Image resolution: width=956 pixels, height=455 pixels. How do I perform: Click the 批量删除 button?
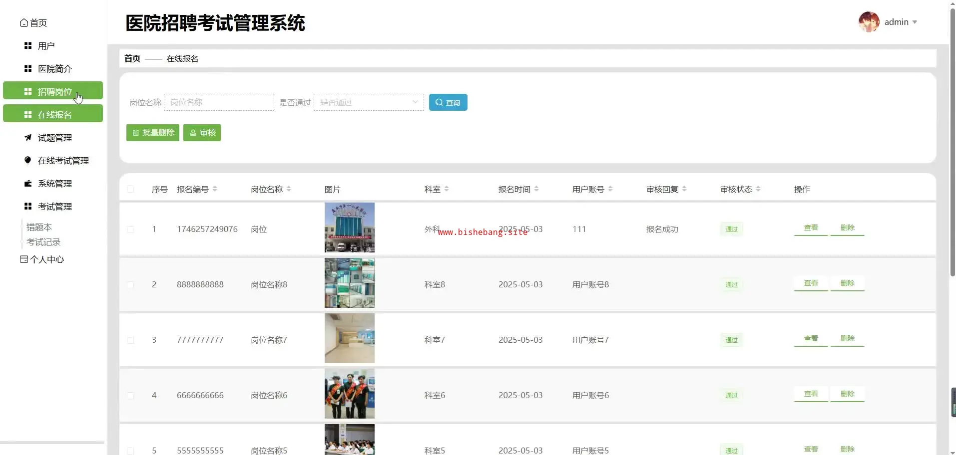click(x=153, y=133)
